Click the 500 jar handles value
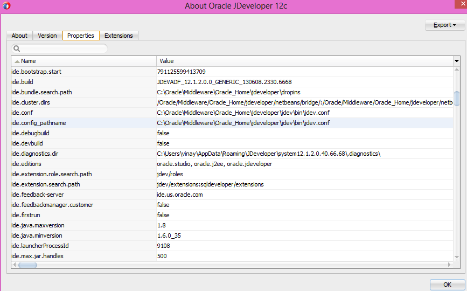467x291 pixels. click(162, 256)
